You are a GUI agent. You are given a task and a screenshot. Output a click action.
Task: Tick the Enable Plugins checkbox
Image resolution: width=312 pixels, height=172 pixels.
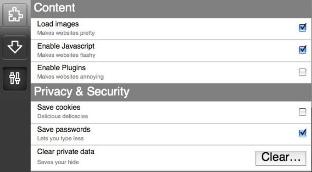point(302,72)
